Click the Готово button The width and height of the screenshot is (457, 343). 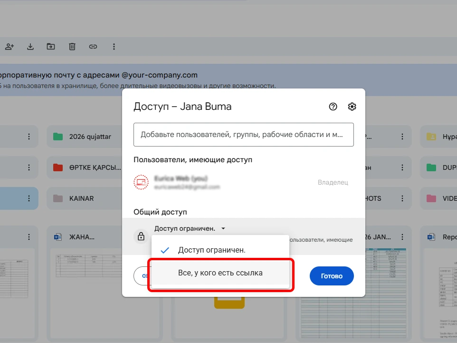pos(332,276)
